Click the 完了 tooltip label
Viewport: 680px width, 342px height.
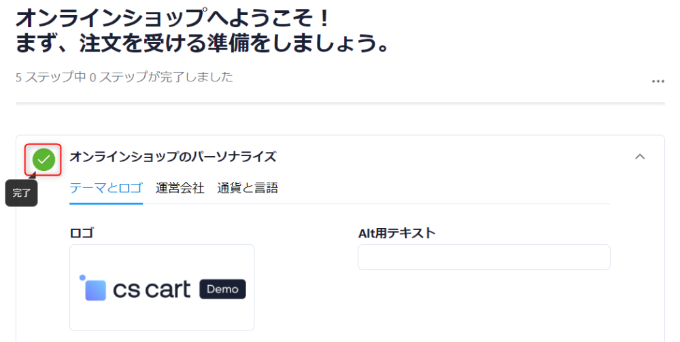tap(22, 193)
